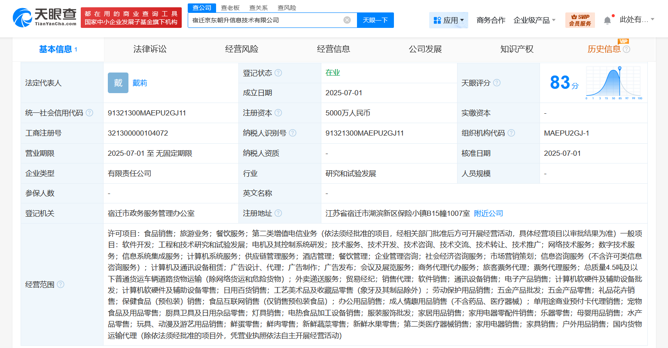Switch to the 历史信息 tab
Viewport: 668px width, 348px height.
(x=604, y=49)
